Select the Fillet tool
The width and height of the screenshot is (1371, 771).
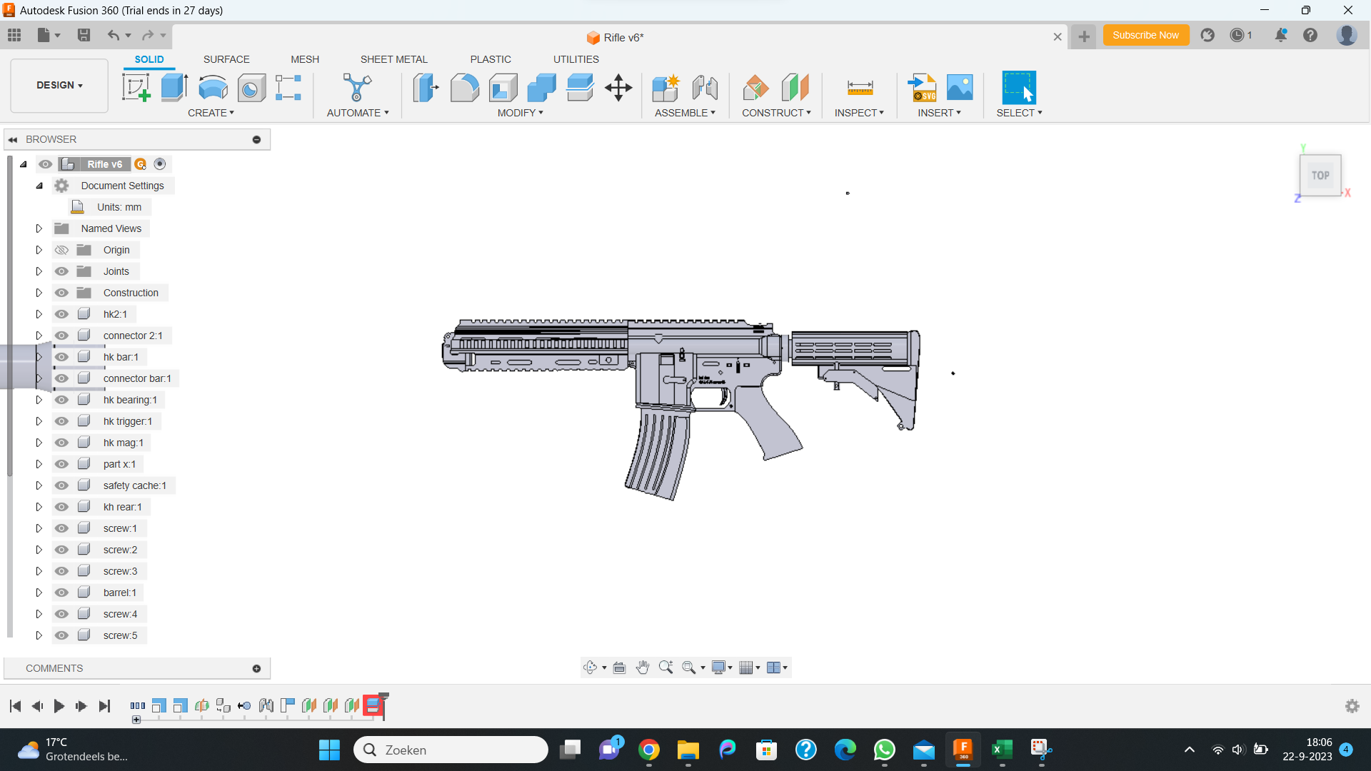[465, 87]
